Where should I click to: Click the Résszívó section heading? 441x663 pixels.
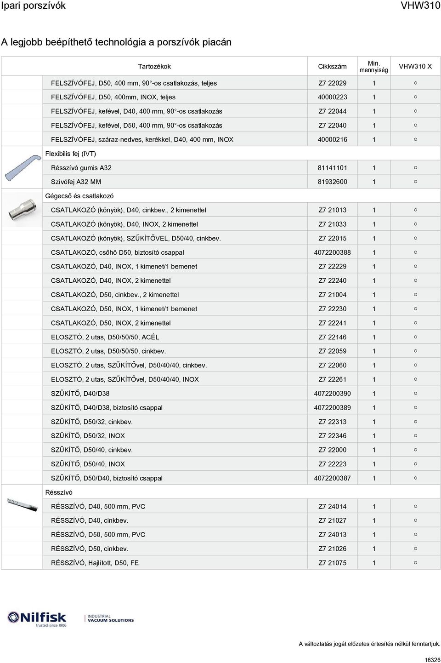[x=59, y=492]
